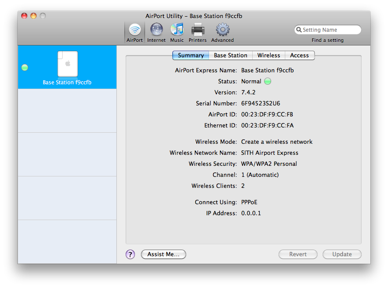Open the Printers settings pane

tap(198, 33)
